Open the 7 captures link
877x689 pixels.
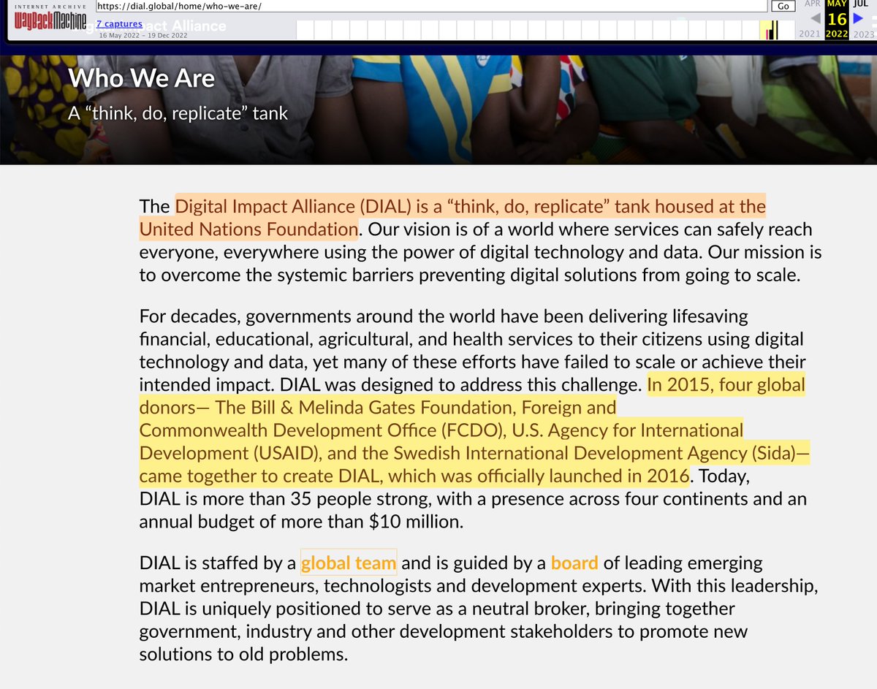(x=119, y=24)
